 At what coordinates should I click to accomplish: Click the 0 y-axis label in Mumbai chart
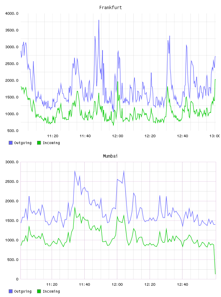[x=17, y=279]
